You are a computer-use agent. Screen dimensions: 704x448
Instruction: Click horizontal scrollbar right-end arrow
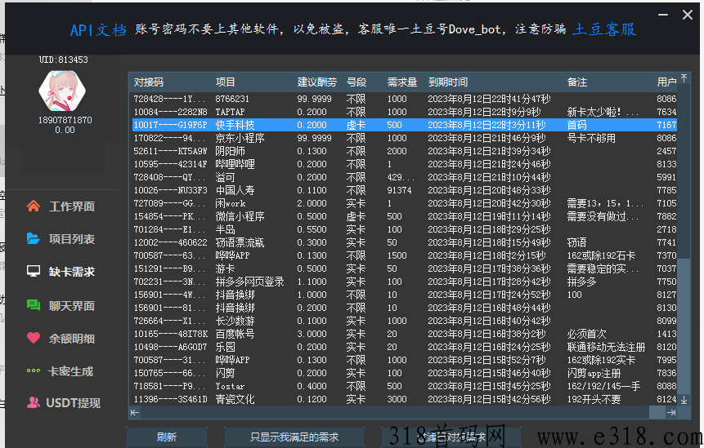tap(671, 412)
